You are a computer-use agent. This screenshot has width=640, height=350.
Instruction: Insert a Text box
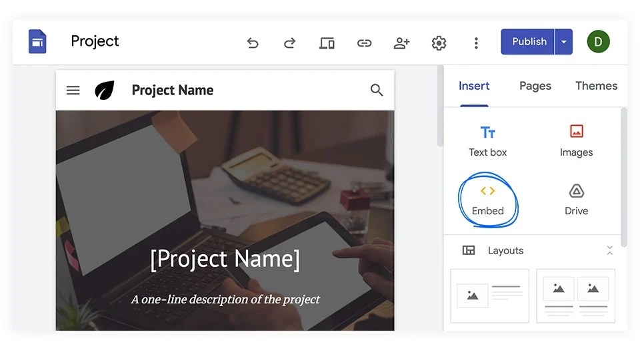(x=488, y=141)
